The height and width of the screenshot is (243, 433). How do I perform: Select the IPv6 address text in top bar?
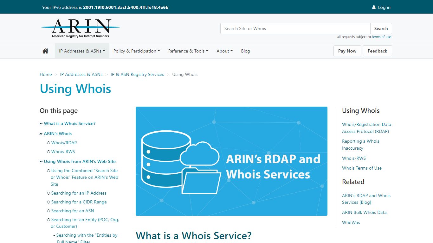coord(126,7)
